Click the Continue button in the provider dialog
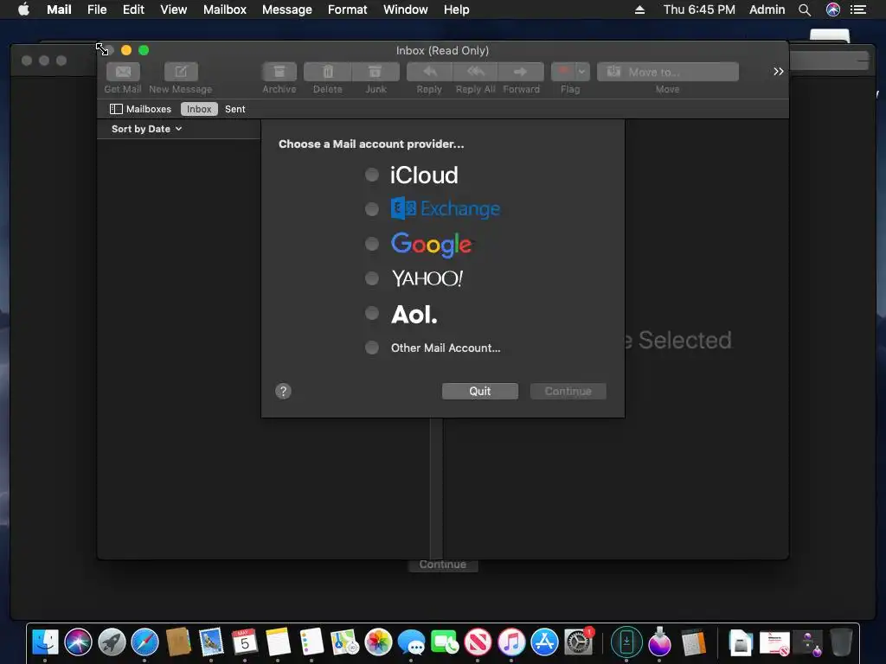This screenshot has height=664, width=886. point(568,392)
